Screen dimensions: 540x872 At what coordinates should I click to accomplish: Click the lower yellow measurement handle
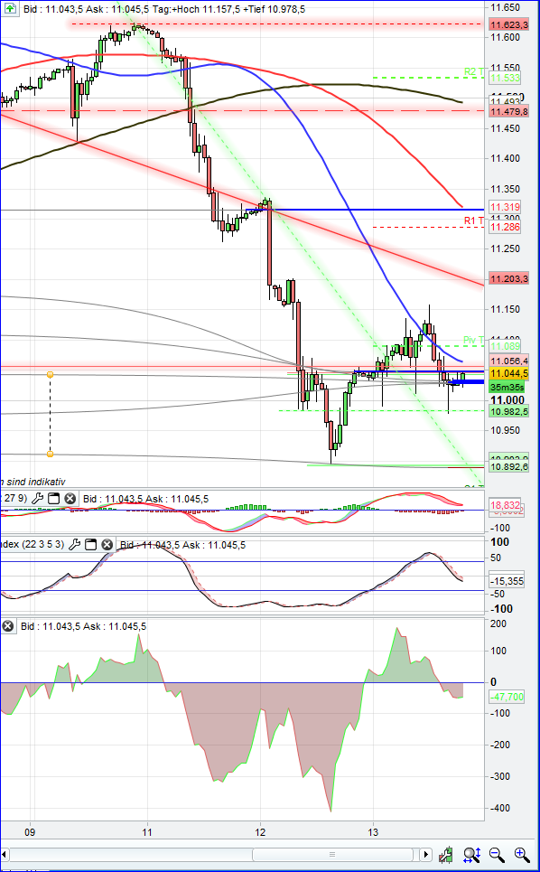50,455
